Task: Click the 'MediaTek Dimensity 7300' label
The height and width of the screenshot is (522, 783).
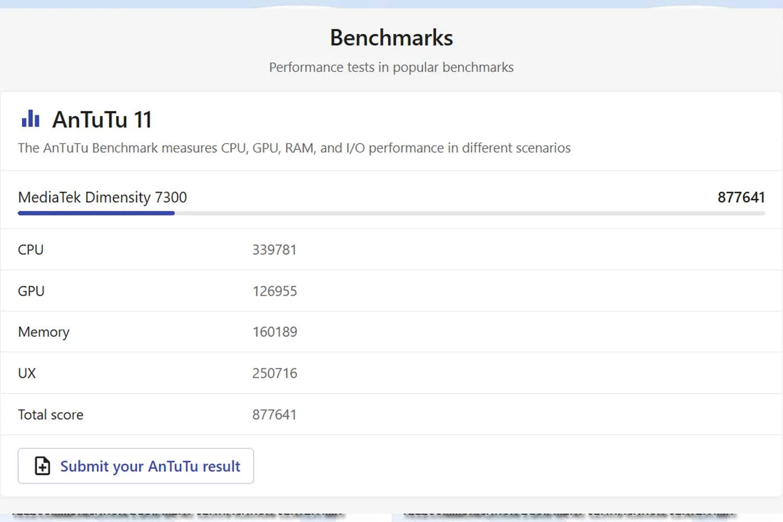Action: [x=102, y=197]
